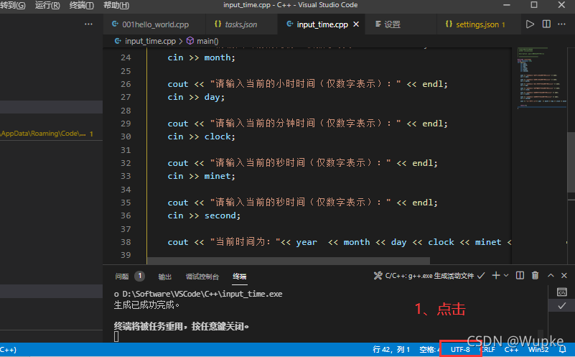
Task: Click line column indicator 行 42, 列 1
Action: 391,350
